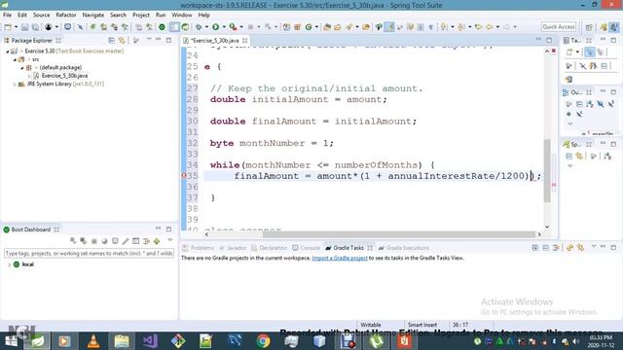Click the editor vertical scrollbar thumb
623x350 pixels.
[547, 171]
